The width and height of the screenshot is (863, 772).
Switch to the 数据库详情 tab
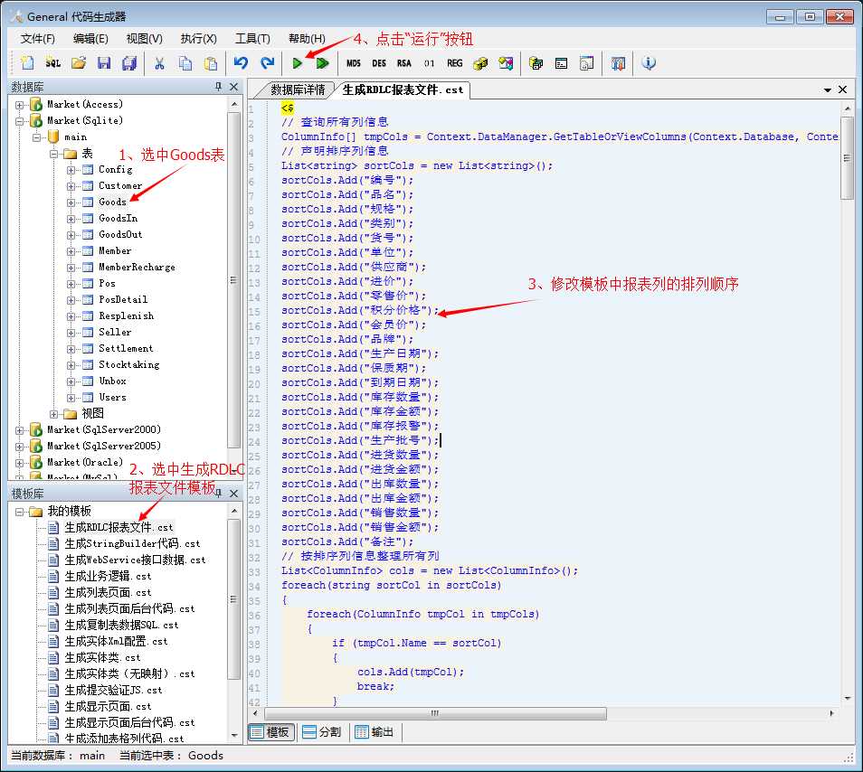click(298, 89)
